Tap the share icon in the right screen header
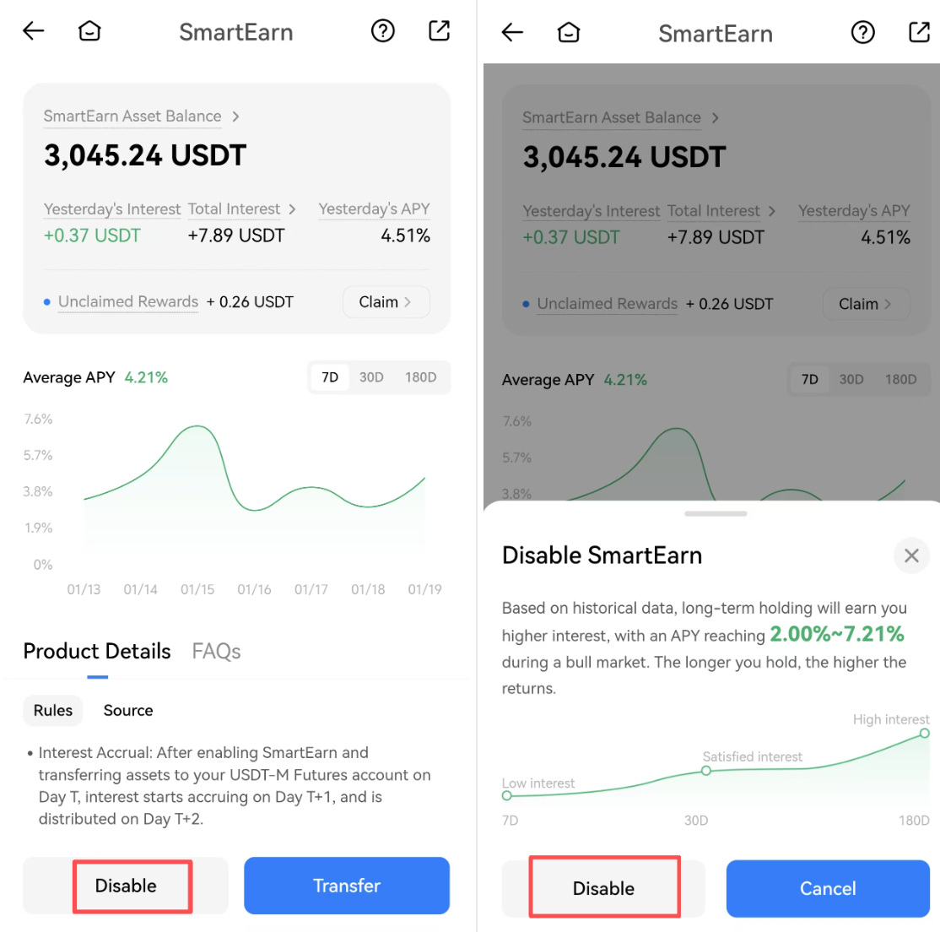 [x=919, y=33]
